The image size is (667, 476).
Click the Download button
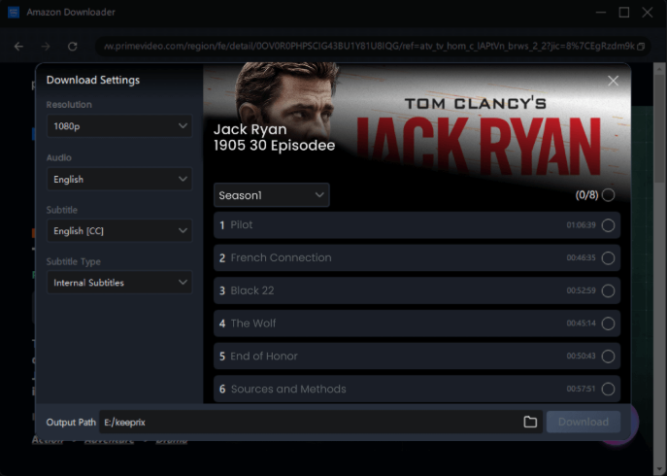click(x=584, y=422)
